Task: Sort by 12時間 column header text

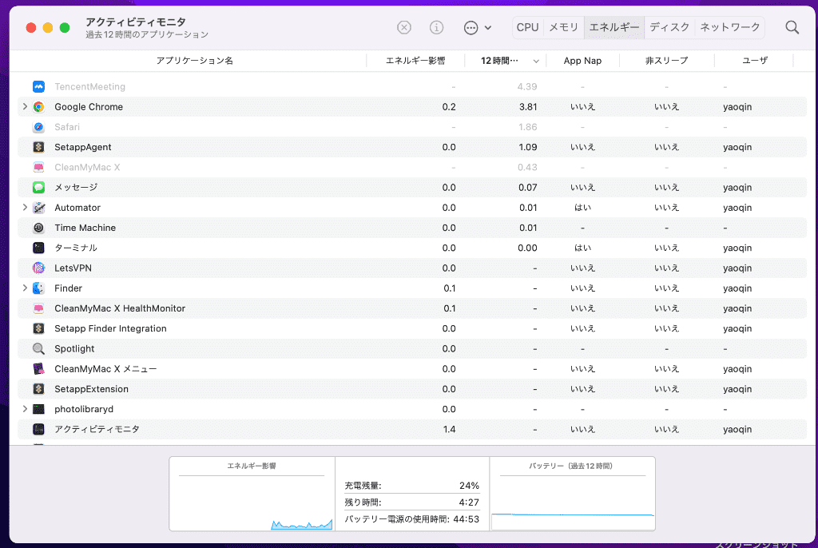Action: (499, 61)
